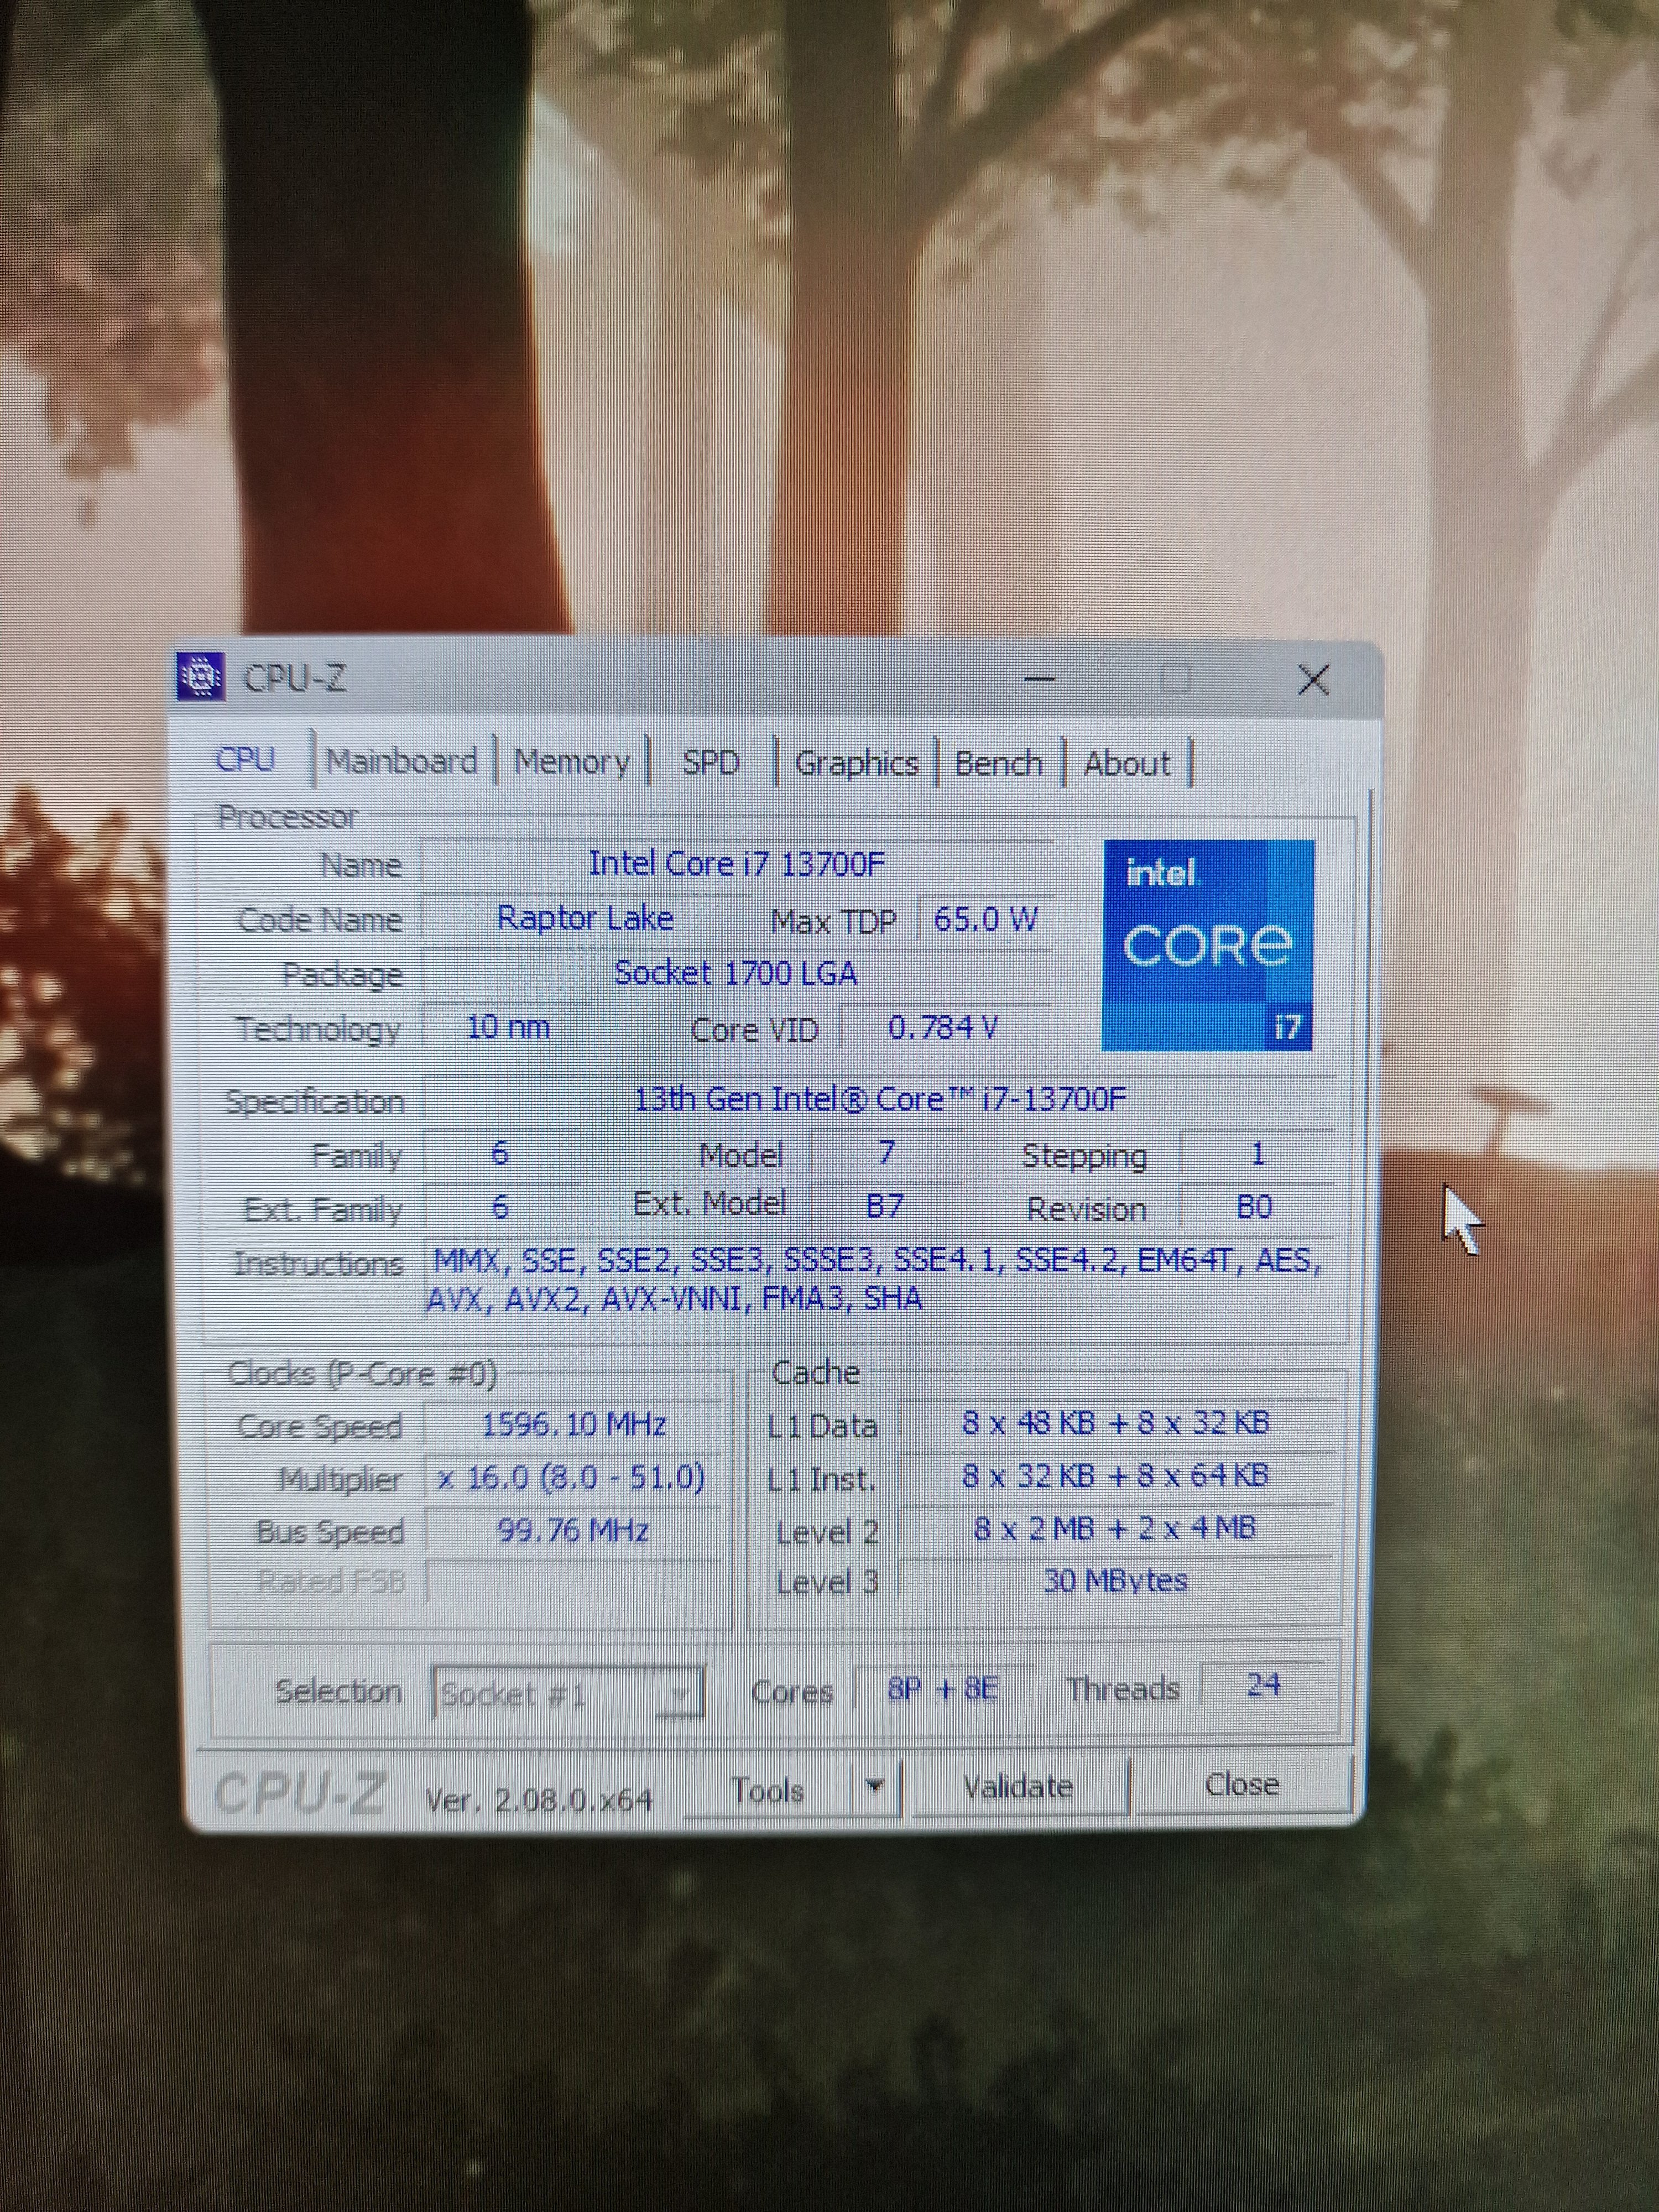Click the processor Name field value

click(737, 863)
